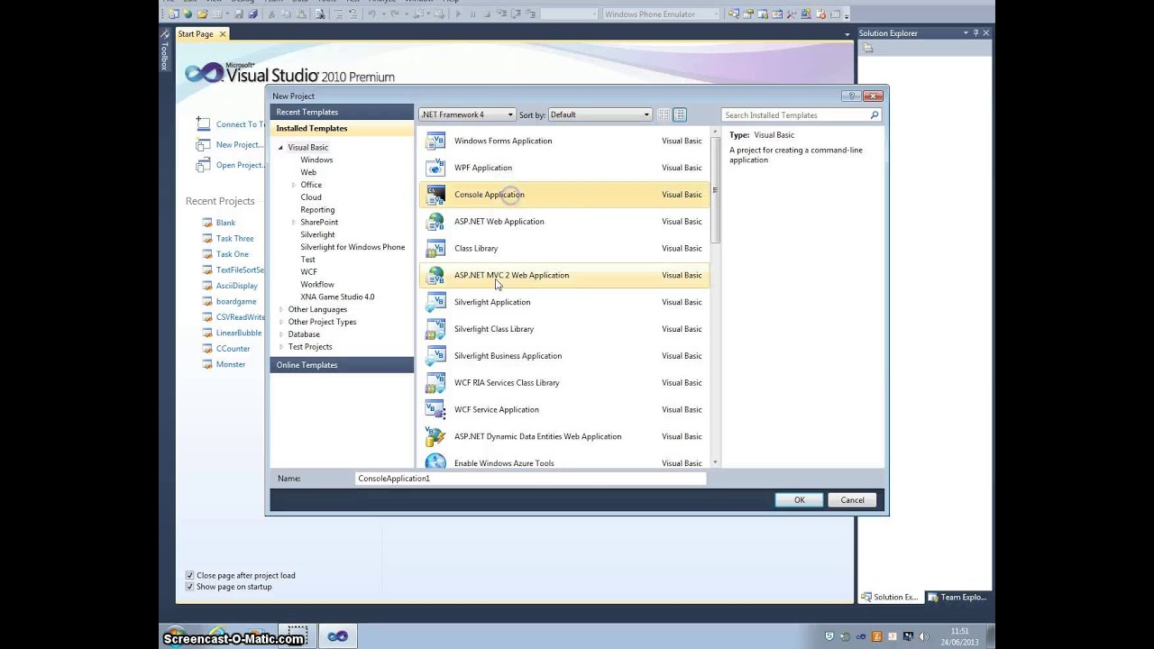1154x649 pixels.
Task: Click the OK button
Action: 799,500
